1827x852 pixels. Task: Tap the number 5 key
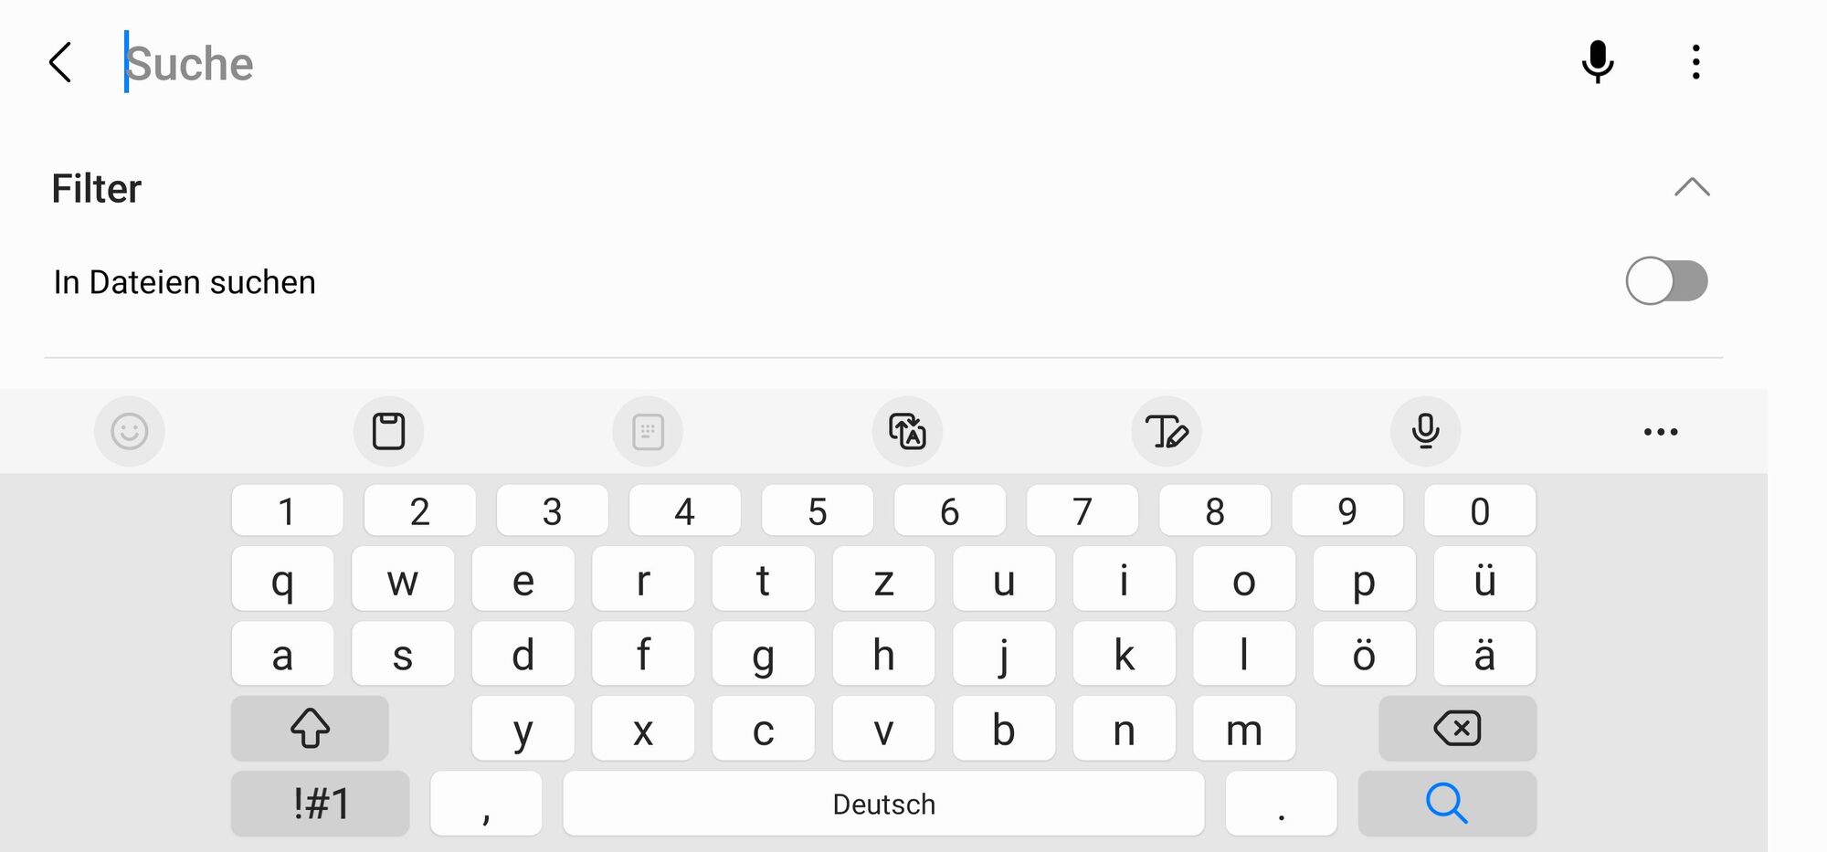(818, 510)
